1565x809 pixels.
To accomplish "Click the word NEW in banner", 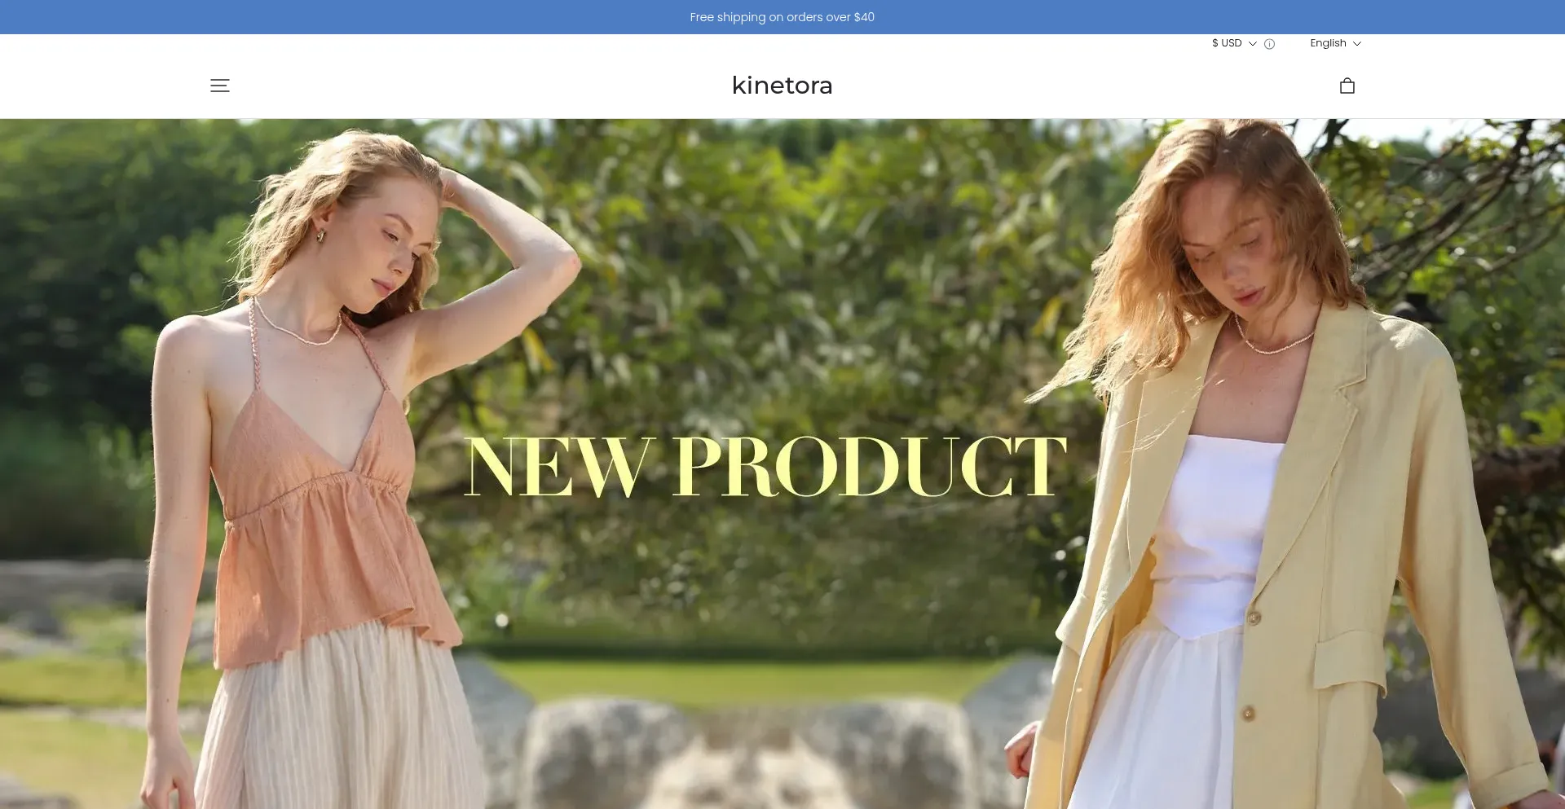I will pos(559,466).
